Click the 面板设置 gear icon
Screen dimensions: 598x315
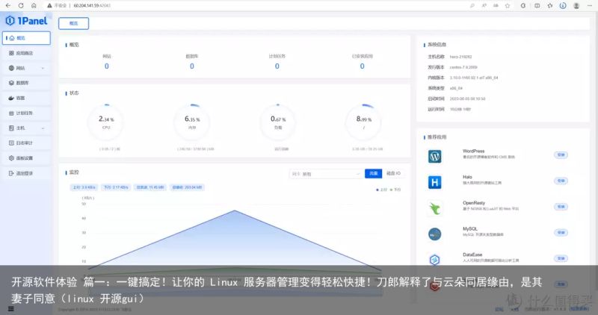click(x=11, y=158)
